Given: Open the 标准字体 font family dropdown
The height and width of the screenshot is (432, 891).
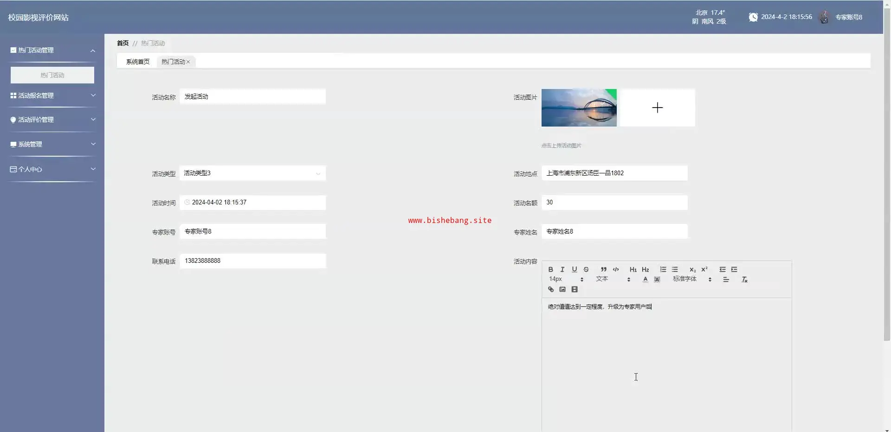Looking at the screenshot, I should (x=692, y=279).
